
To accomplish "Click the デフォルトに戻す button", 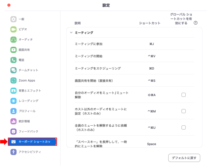I will coord(184,158).
